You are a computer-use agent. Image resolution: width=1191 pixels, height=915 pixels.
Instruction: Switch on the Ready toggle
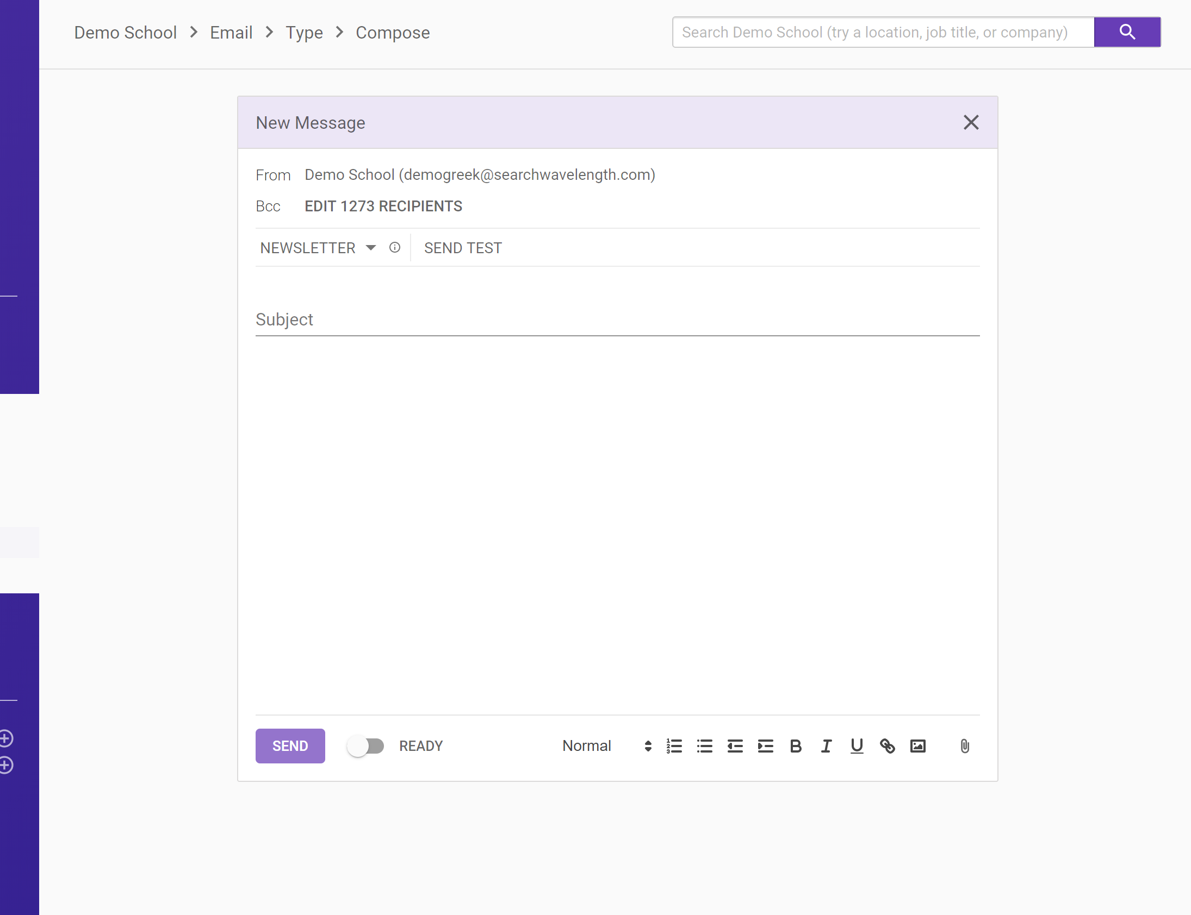click(366, 746)
